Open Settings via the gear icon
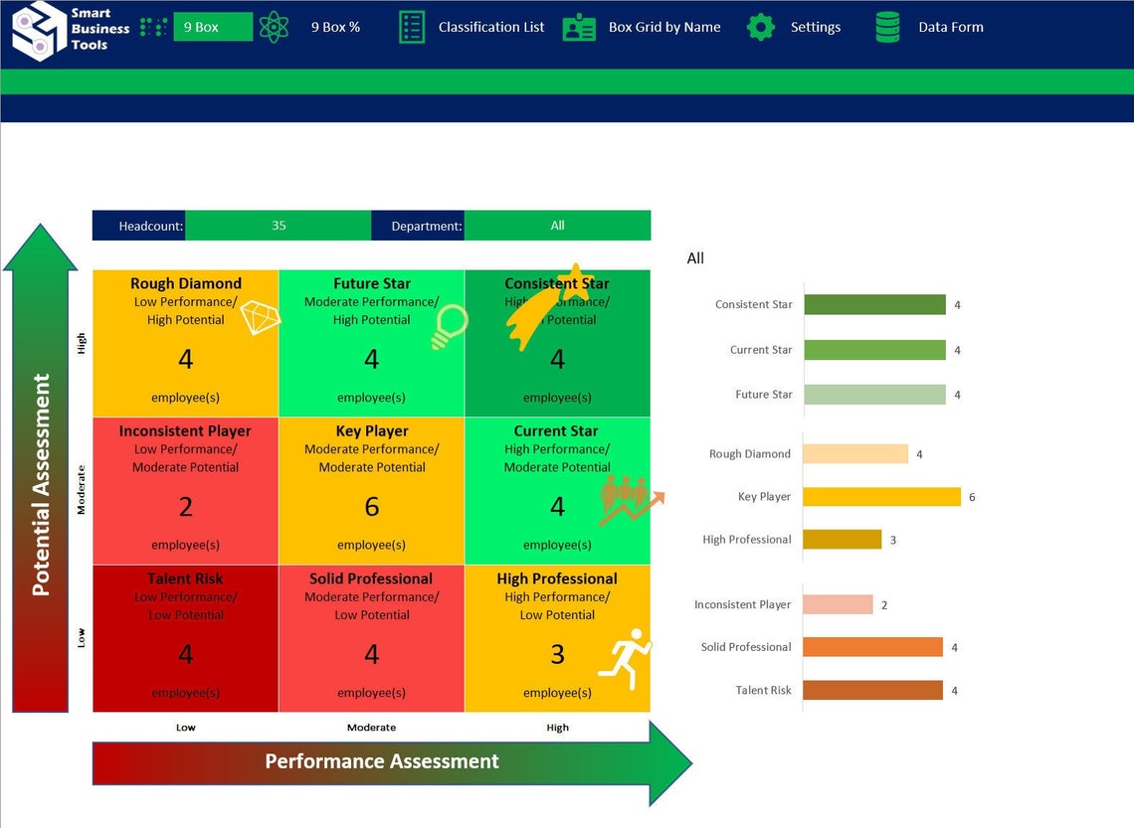Viewport: 1134px width, 828px height. click(x=760, y=27)
